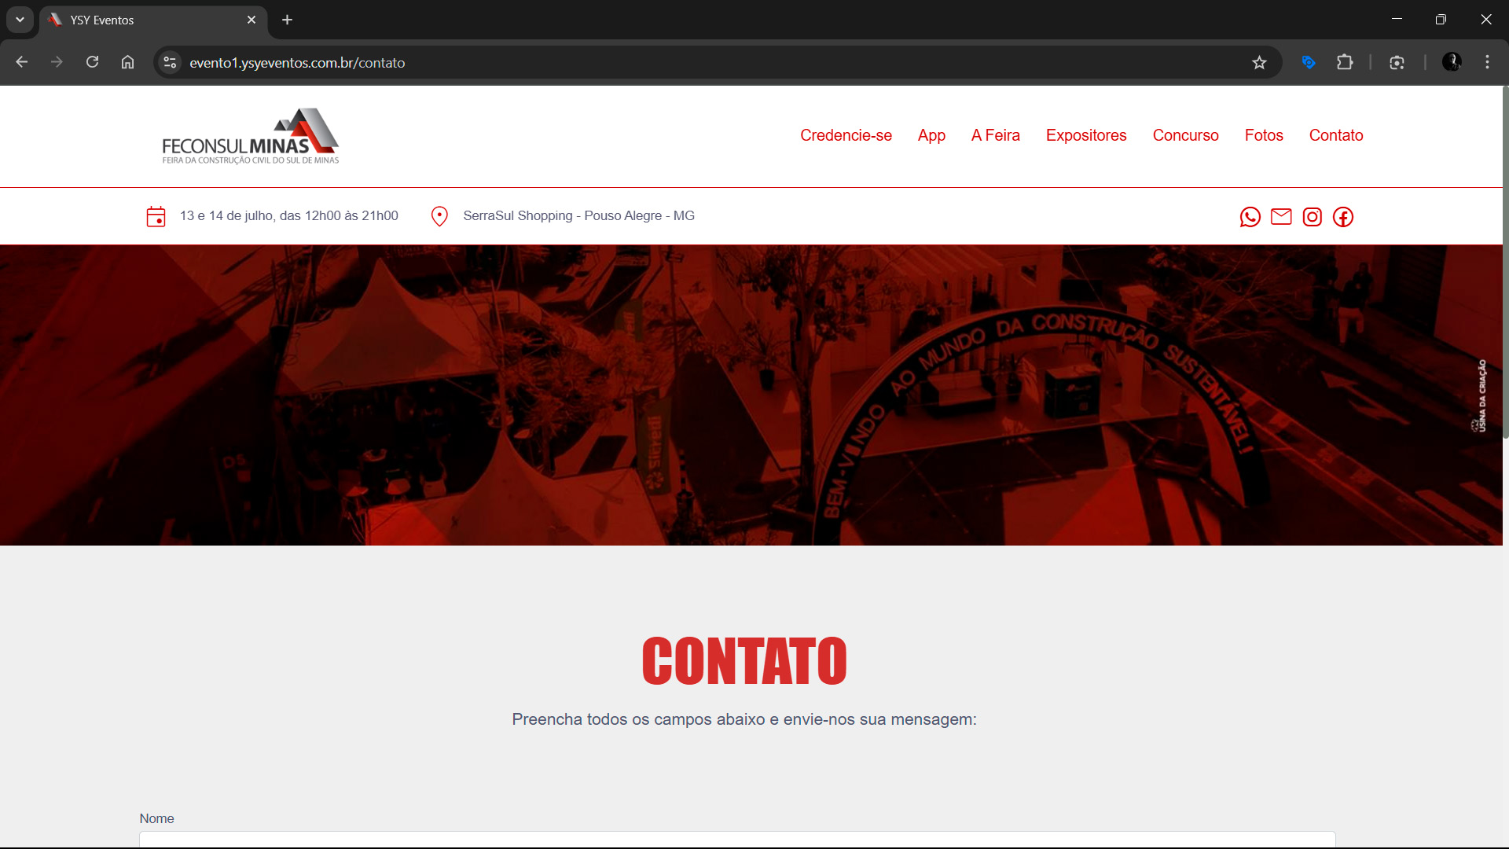Click the calendar icon next to event dates
This screenshot has width=1509, height=849.
click(156, 216)
